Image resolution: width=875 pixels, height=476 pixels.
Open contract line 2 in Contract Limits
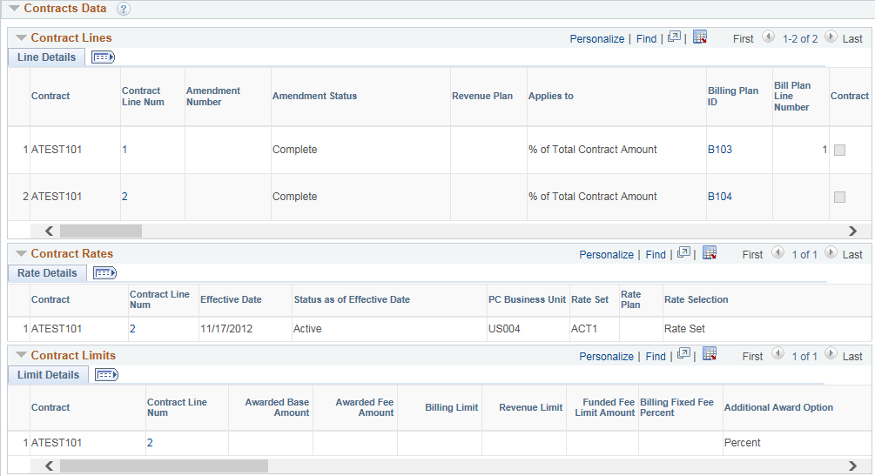point(150,443)
